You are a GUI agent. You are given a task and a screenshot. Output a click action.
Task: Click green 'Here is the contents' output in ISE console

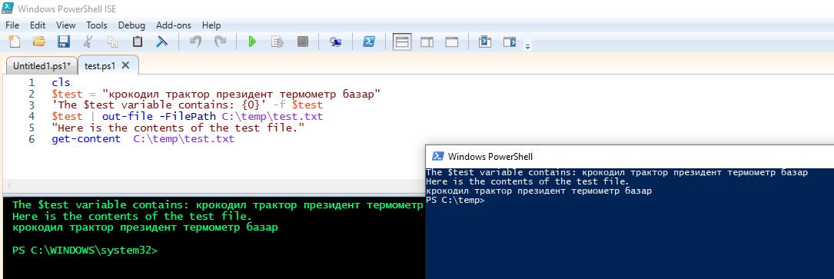point(131,216)
